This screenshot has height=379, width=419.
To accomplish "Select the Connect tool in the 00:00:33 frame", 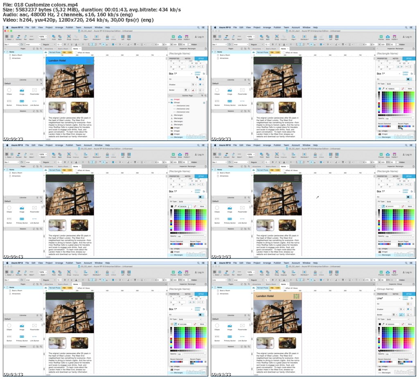I will coord(226,37).
